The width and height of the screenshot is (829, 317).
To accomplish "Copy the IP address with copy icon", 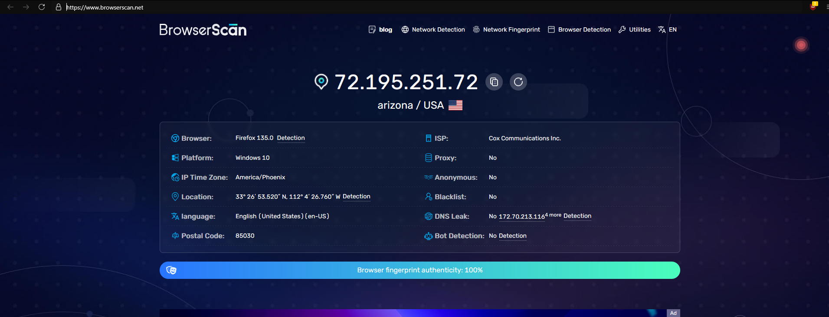I will coord(494,82).
